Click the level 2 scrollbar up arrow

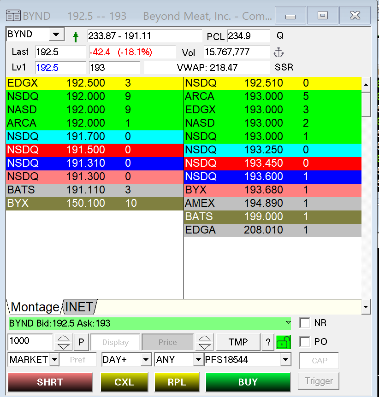pos(366,84)
